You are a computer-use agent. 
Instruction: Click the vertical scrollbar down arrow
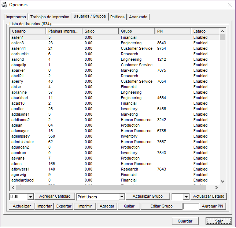pos(222,182)
